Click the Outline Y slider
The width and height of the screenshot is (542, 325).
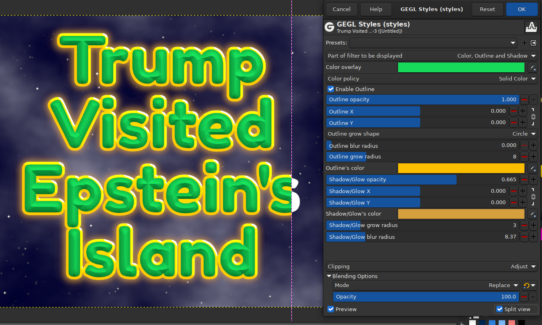tap(417, 122)
